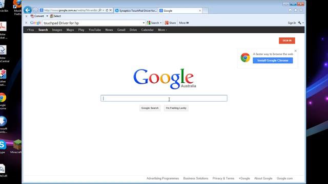
Task: Click the Convert PDF toolbar button
Action: point(37,16)
